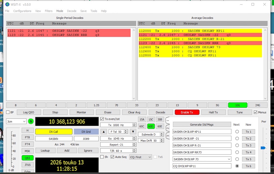The image size is (274, 174).
Task: Open the Tools menu
Action: tap(94, 11)
